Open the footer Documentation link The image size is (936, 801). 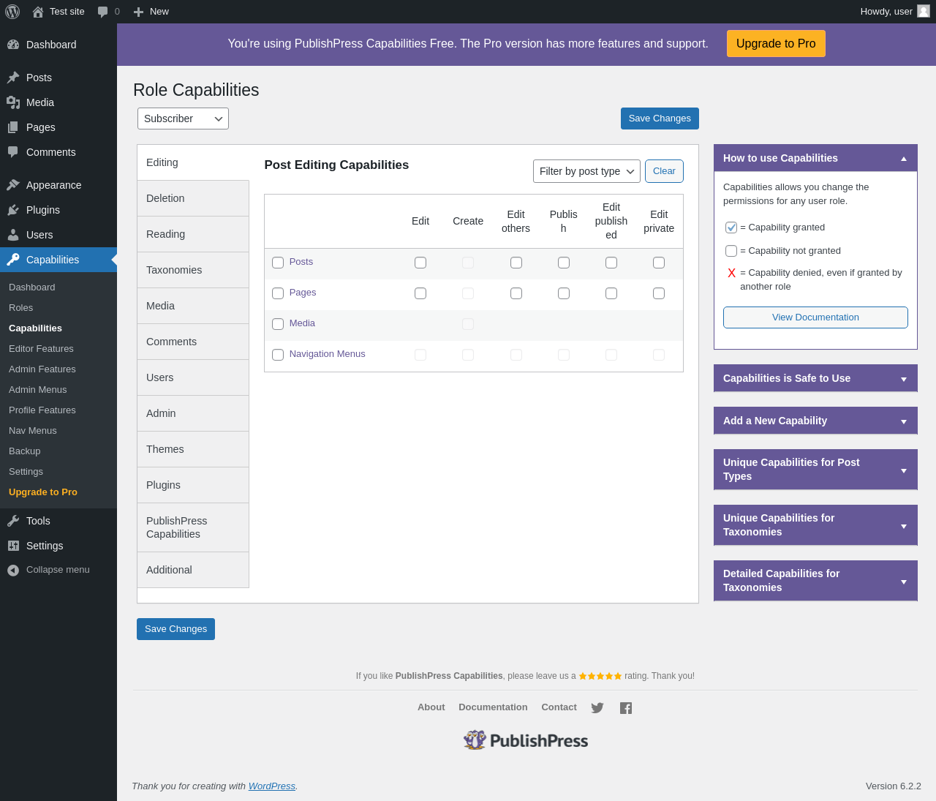point(493,707)
